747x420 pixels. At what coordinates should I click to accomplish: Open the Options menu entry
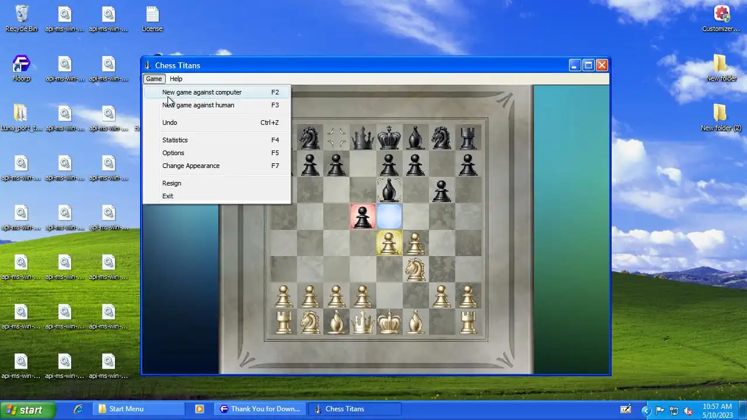point(217,153)
